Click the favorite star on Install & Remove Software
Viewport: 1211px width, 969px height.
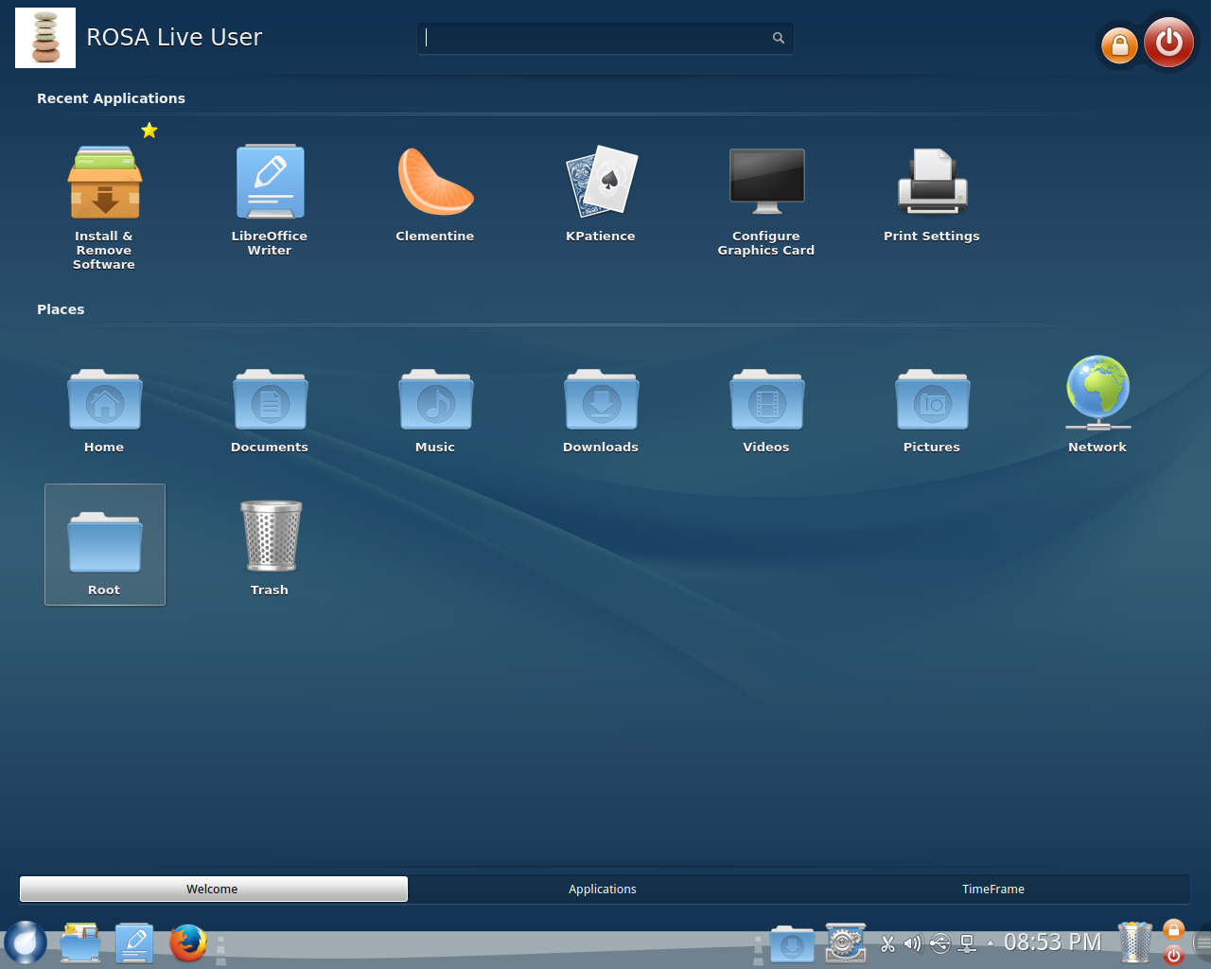[x=149, y=131]
